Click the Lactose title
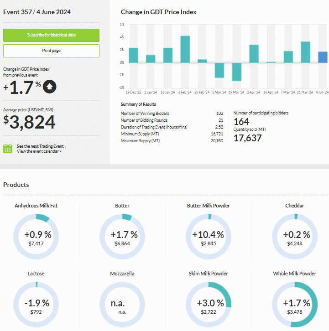This screenshot has height=331, width=329. pos(36,274)
